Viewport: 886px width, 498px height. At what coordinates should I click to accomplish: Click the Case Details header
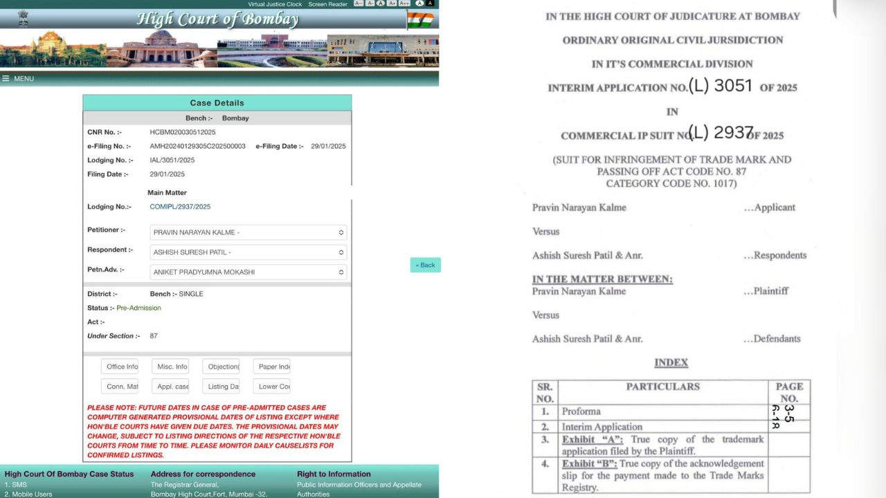click(217, 103)
